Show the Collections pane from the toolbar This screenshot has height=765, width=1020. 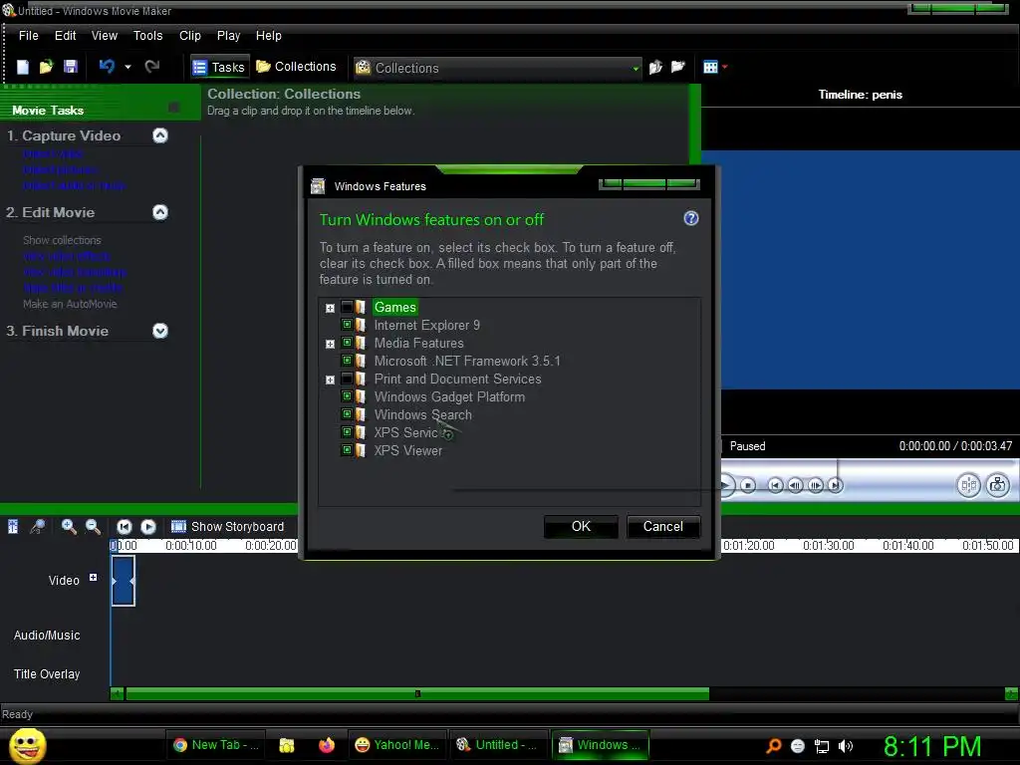click(x=296, y=67)
